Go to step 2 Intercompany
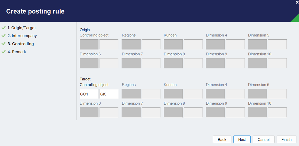The width and height of the screenshot is (299, 146). click(22, 36)
